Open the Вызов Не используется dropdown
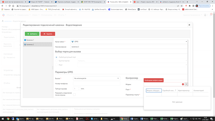Viewport: 215px width, 121px height. pyautogui.click(x=97, y=78)
